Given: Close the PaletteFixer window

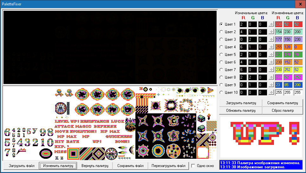Looking at the screenshot, I should pyautogui.click(x=300, y=4).
